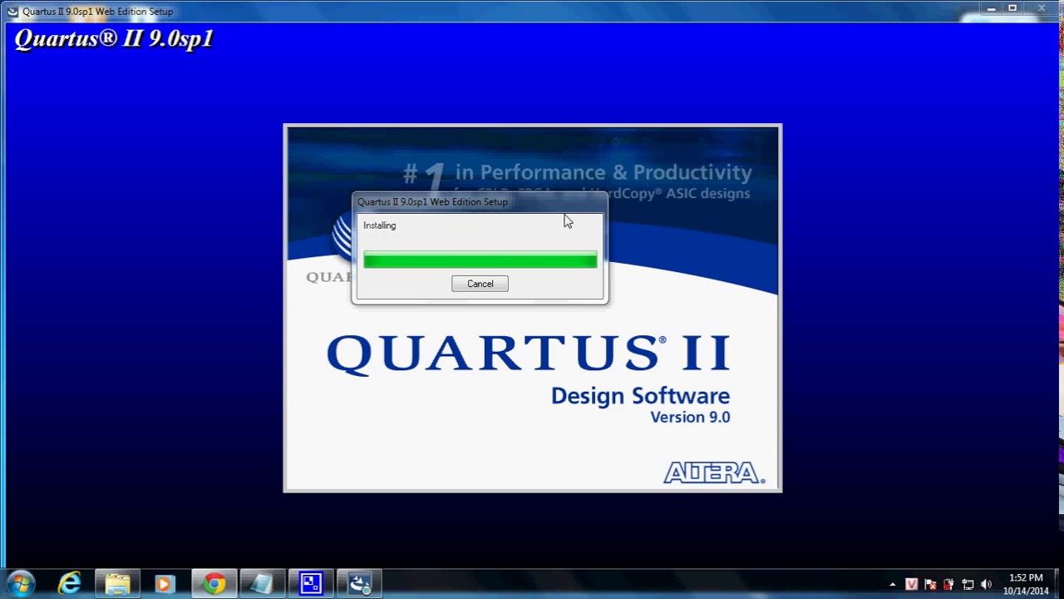Open the Windows Start menu

coord(21,583)
